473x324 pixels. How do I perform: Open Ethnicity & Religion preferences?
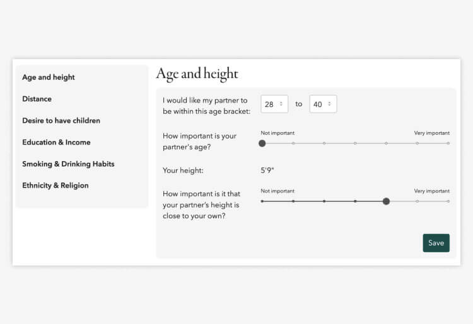click(x=55, y=186)
